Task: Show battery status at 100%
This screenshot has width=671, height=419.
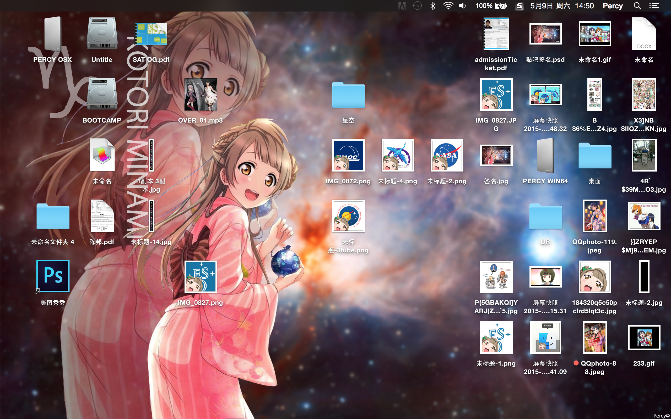Action: pyautogui.click(x=491, y=6)
